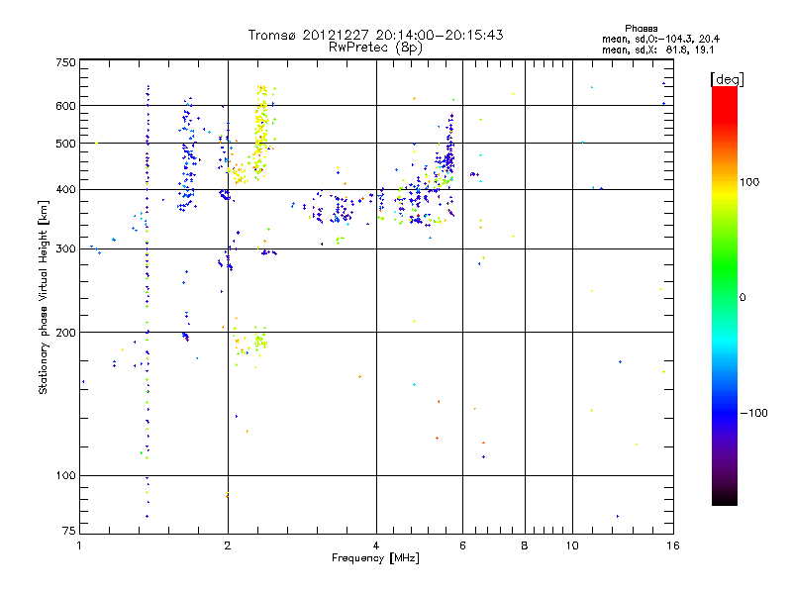Screen dimensions: 792x594
Task: Click the yellow echo cluster above 500 km near 2.3 MHz
Action: click(261, 121)
